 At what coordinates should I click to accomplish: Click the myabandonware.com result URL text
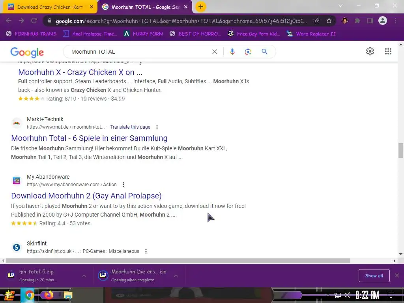click(72, 185)
